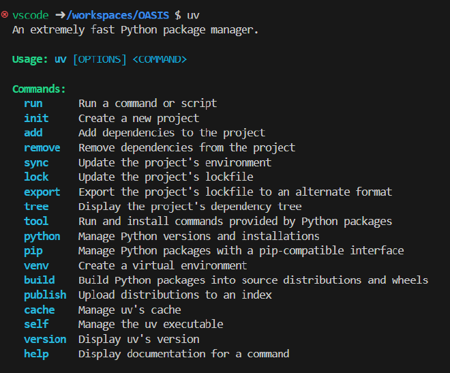
Task: Click the 'build' command name
Action: (x=40, y=280)
